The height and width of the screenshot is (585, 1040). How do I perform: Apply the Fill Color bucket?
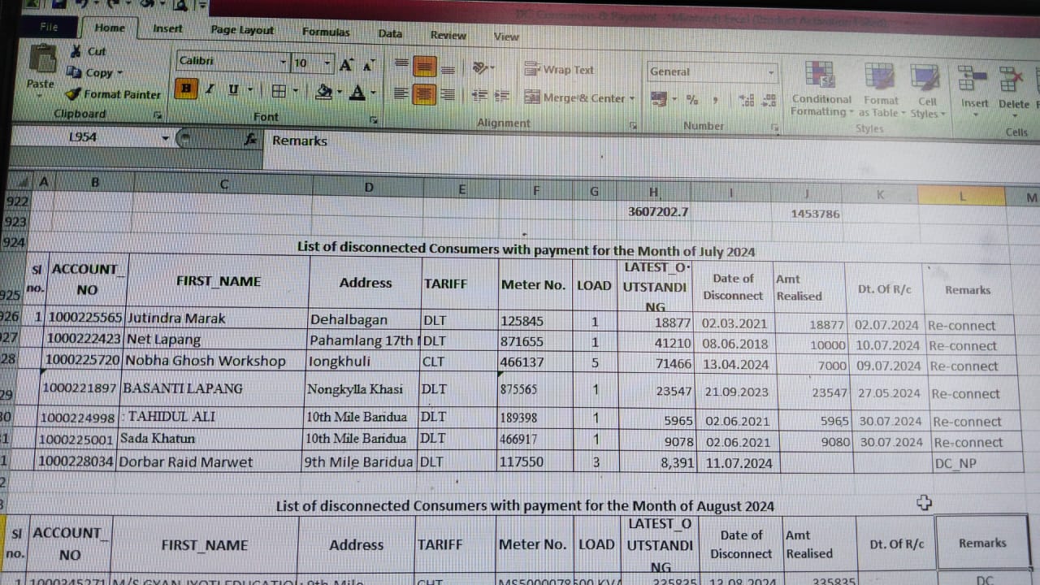(x=323, y=92)
